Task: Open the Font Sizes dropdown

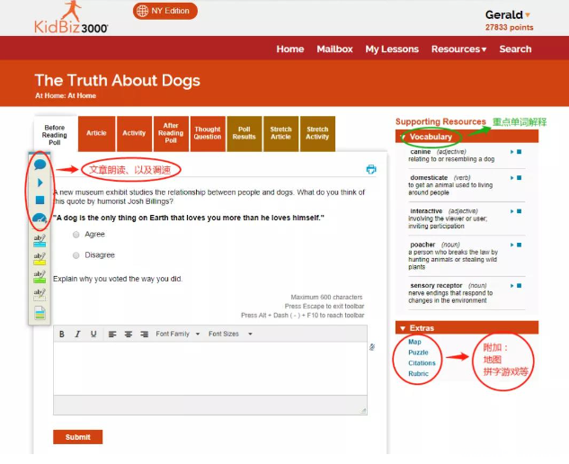Action: 230,334
